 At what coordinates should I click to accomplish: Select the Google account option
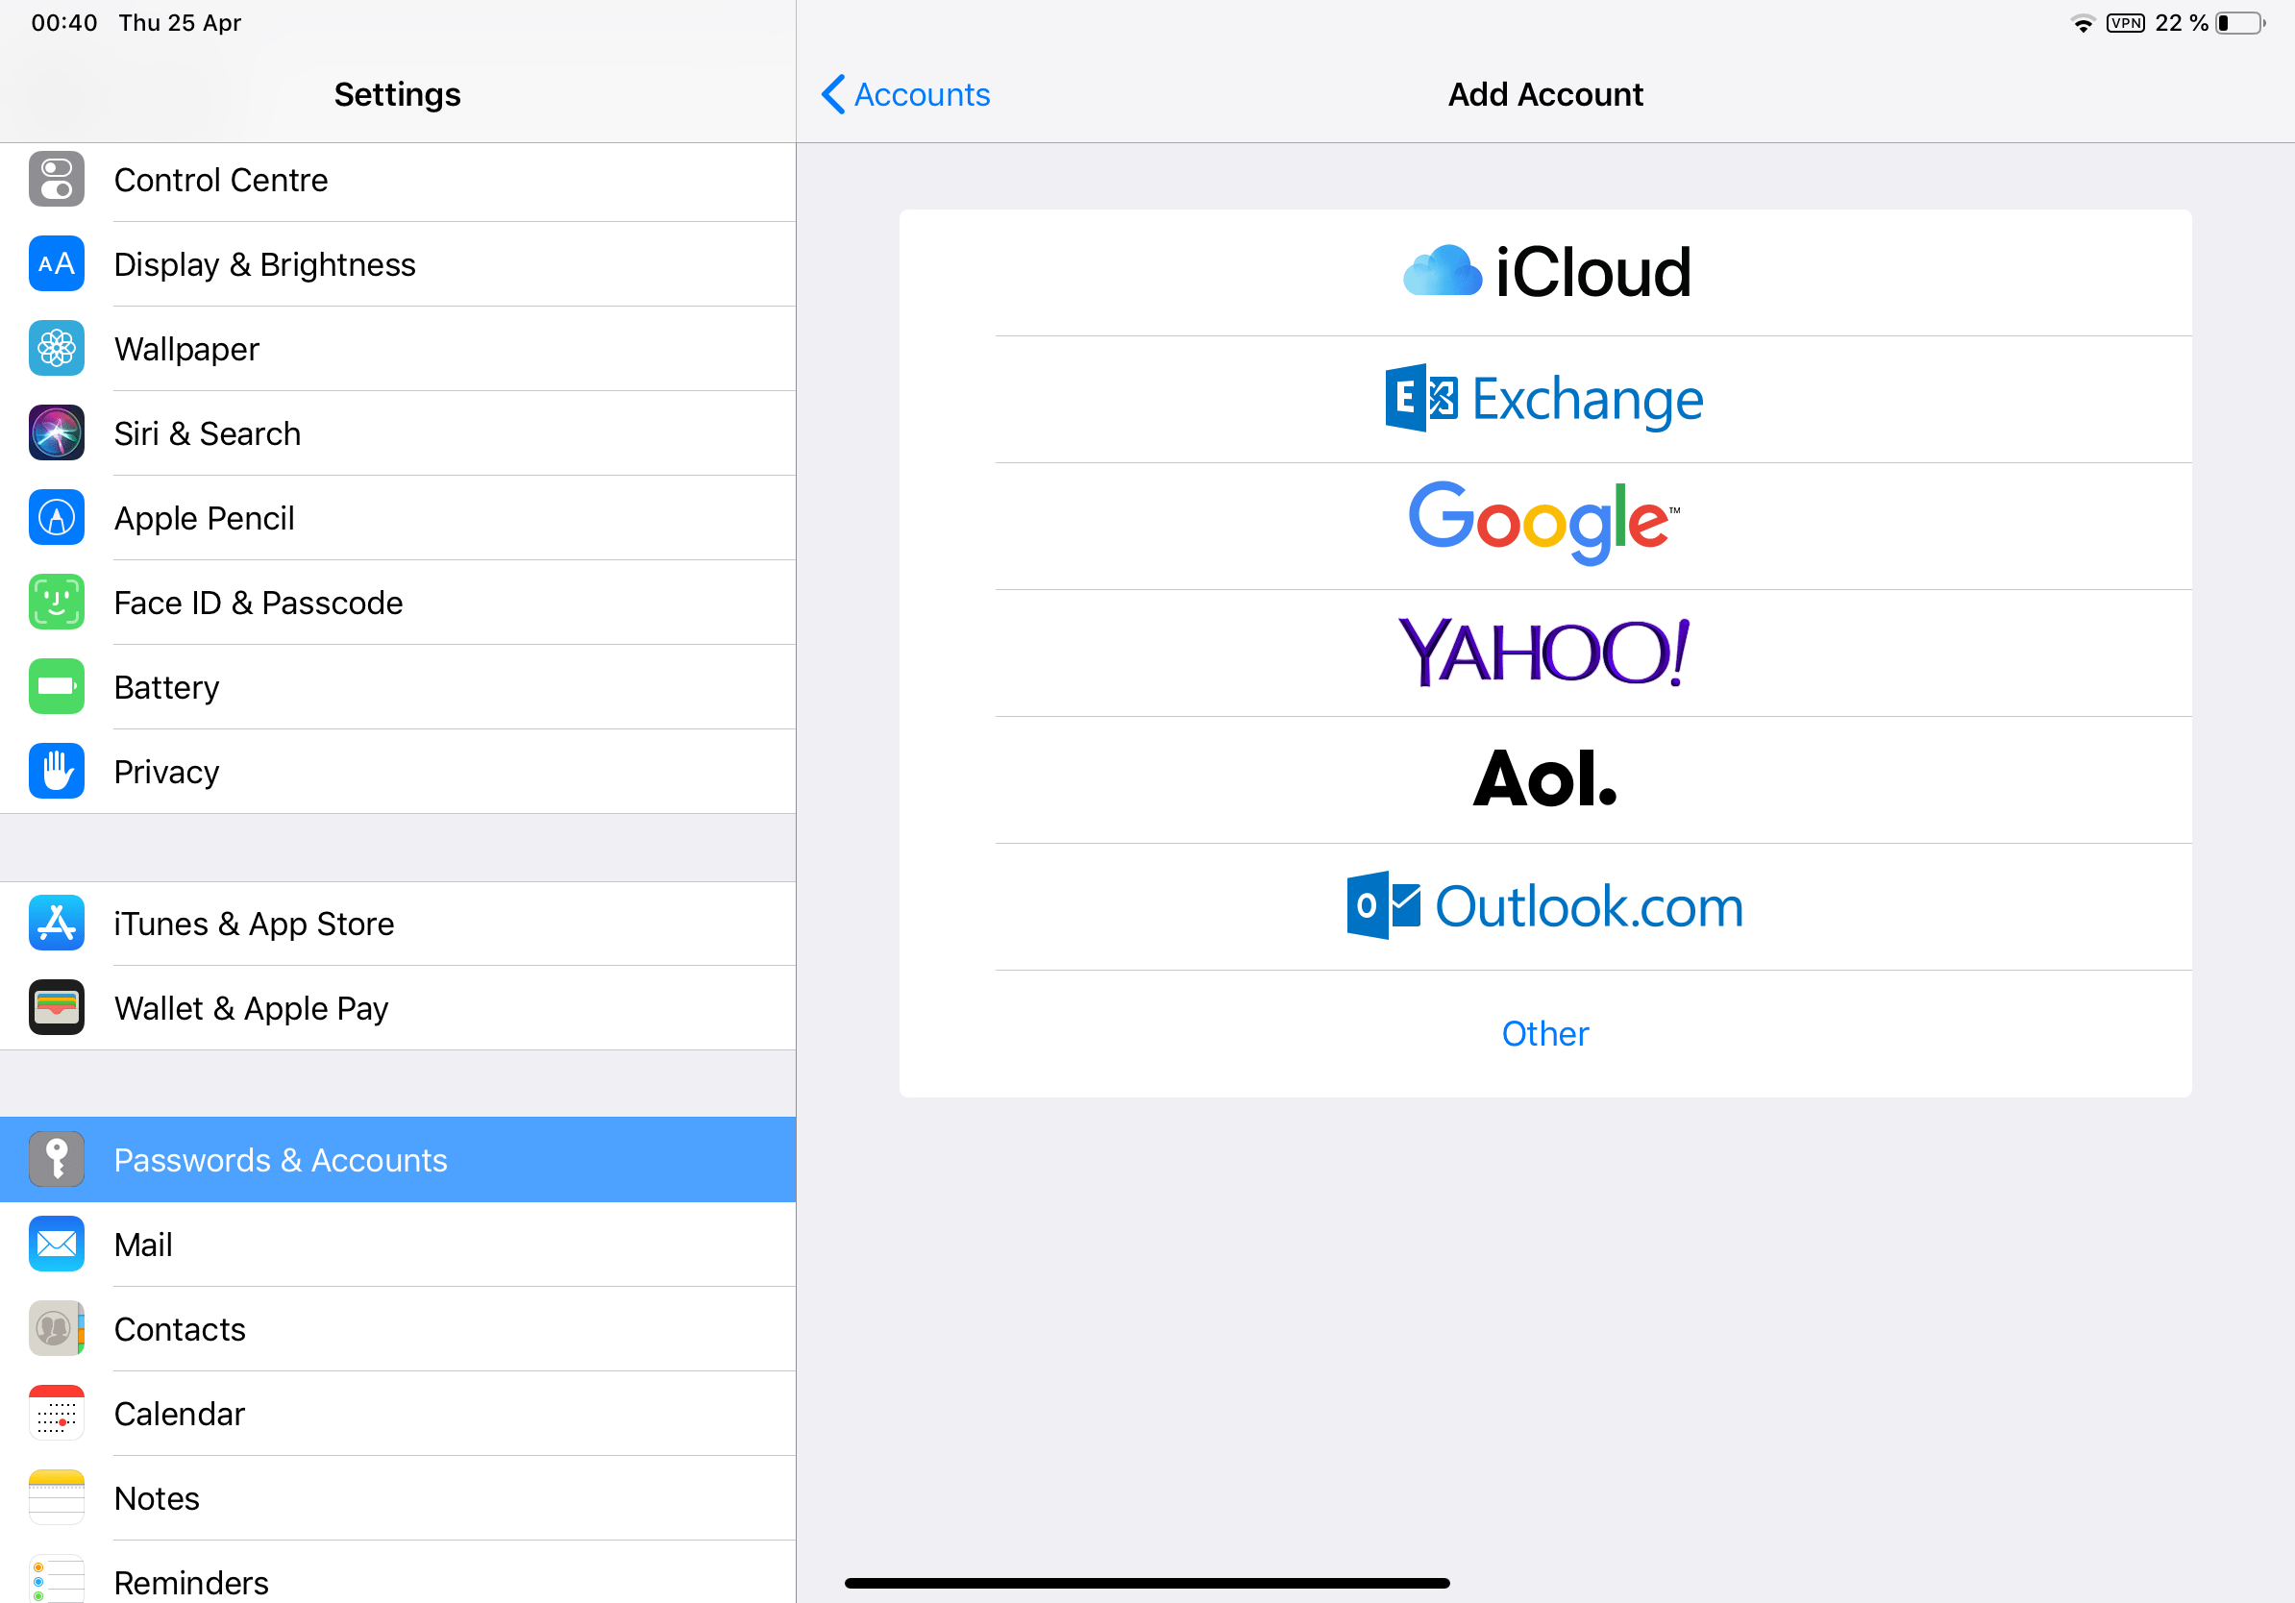(x=1545, y=524)
